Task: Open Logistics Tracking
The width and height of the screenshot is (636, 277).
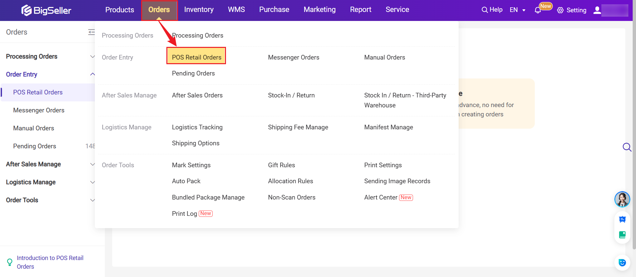Action: (197, 127)
